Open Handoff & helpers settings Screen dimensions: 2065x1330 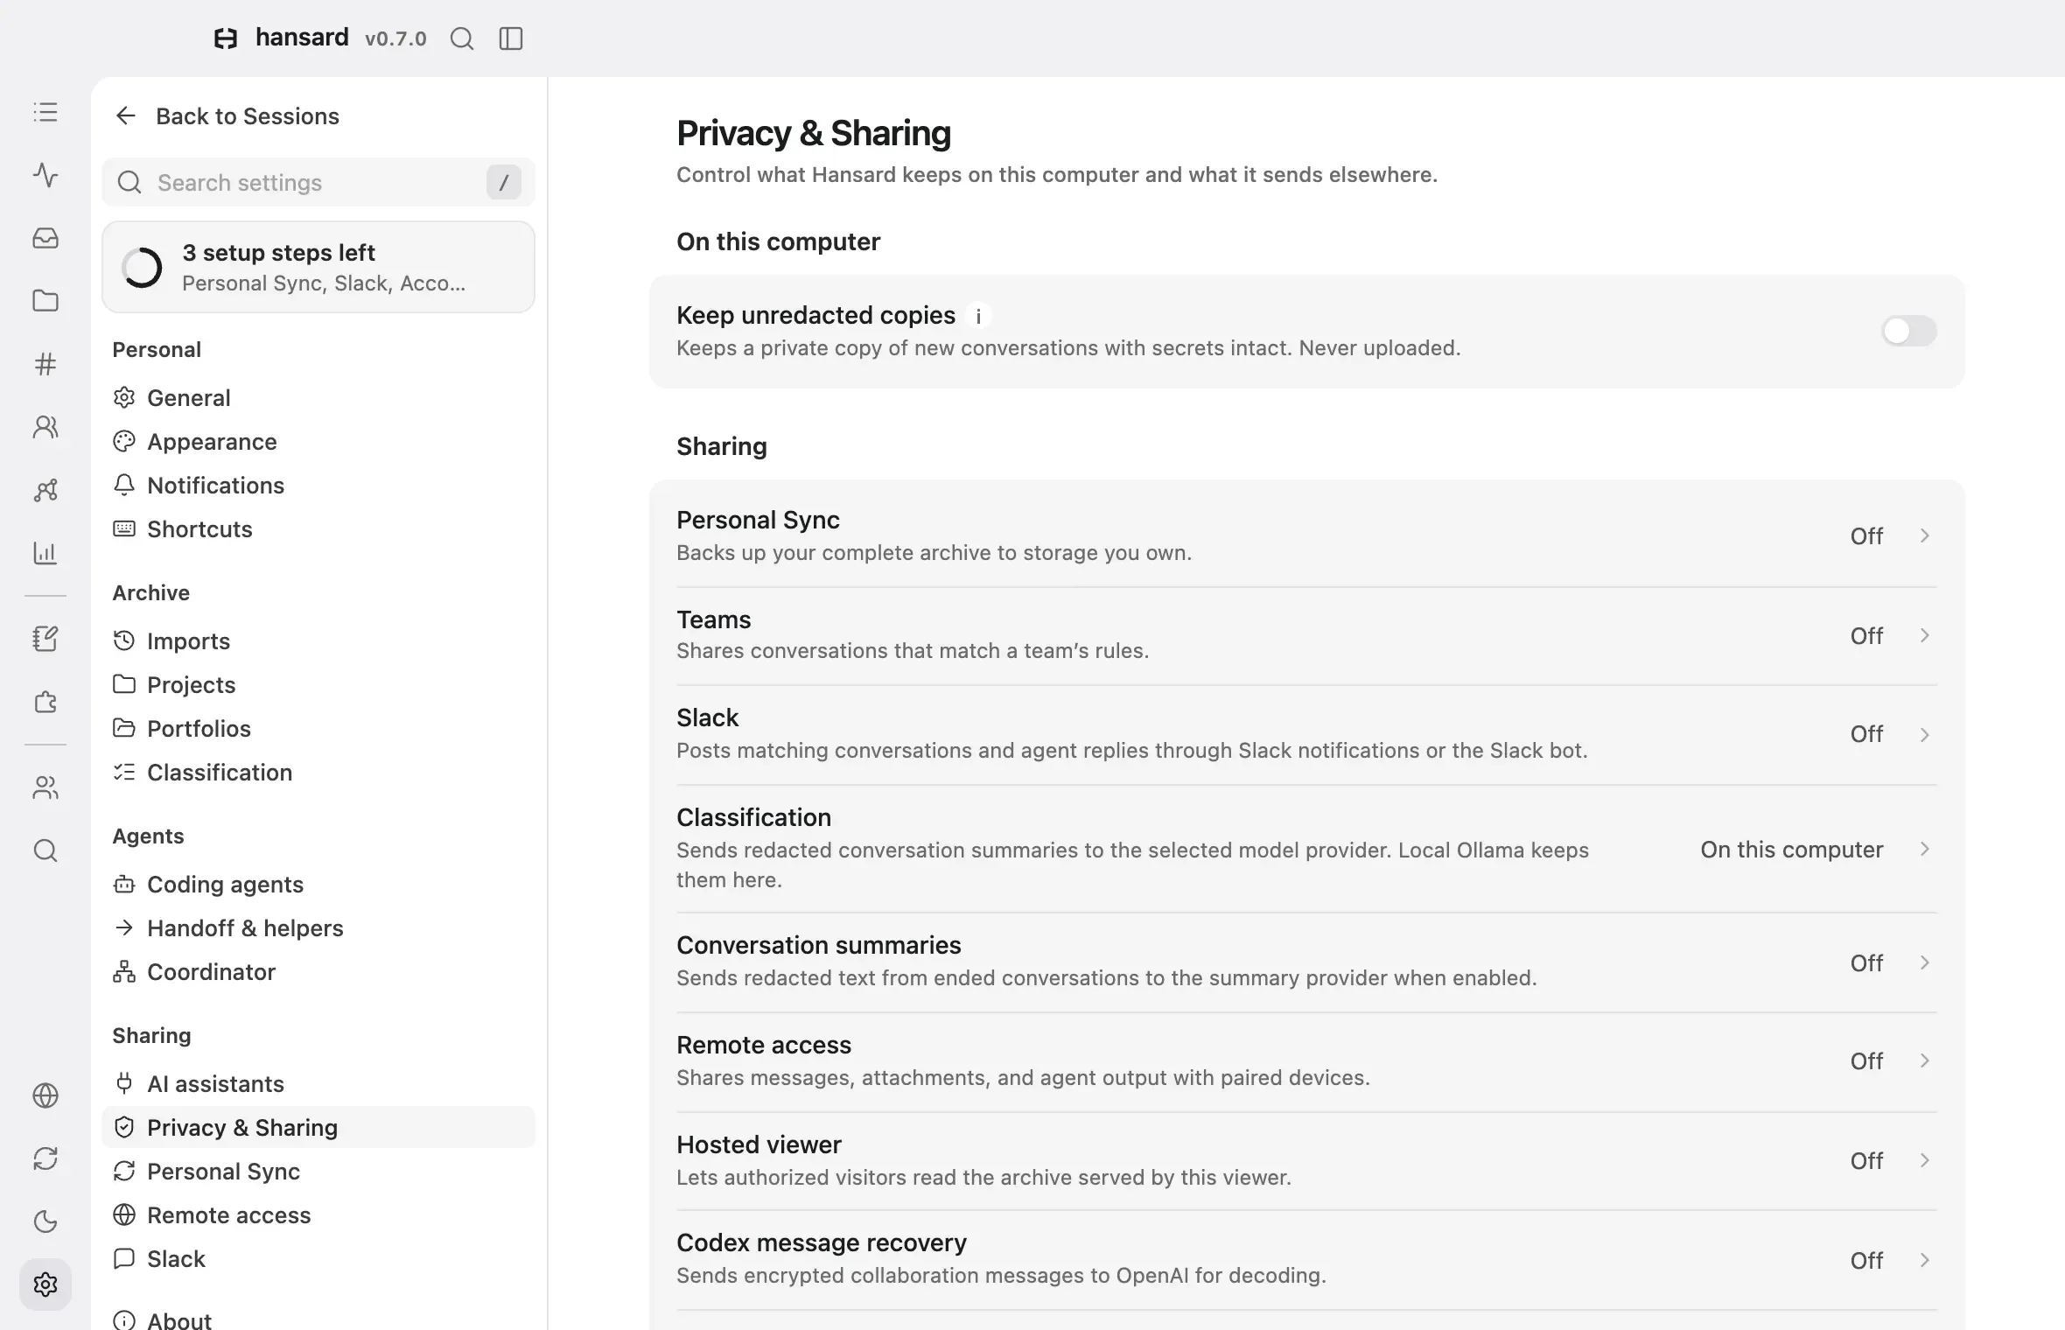(318, 928)
